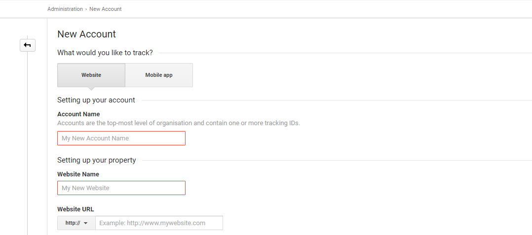The width and height of the screenshot is (532, 235).
Task: Click into the Website Name text box
Action: (x=121, y=188)
